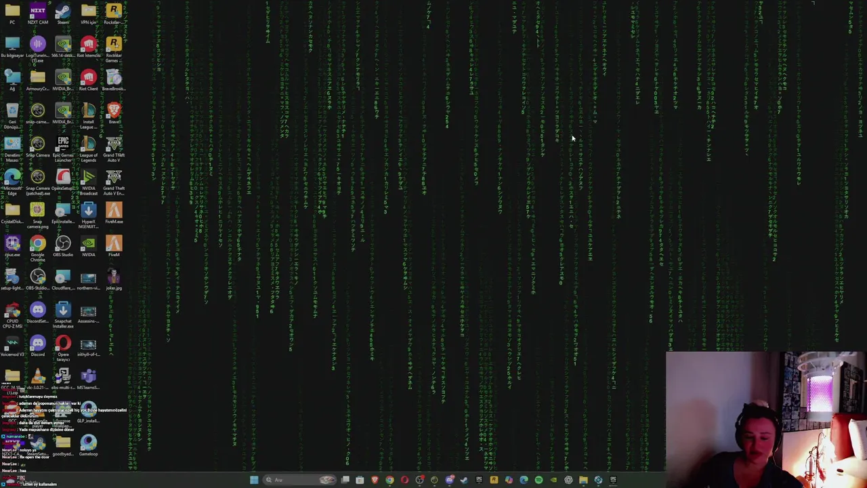Select the League of Legends shortcut
This screenshot has width=867, height=488.
(88, 148)
